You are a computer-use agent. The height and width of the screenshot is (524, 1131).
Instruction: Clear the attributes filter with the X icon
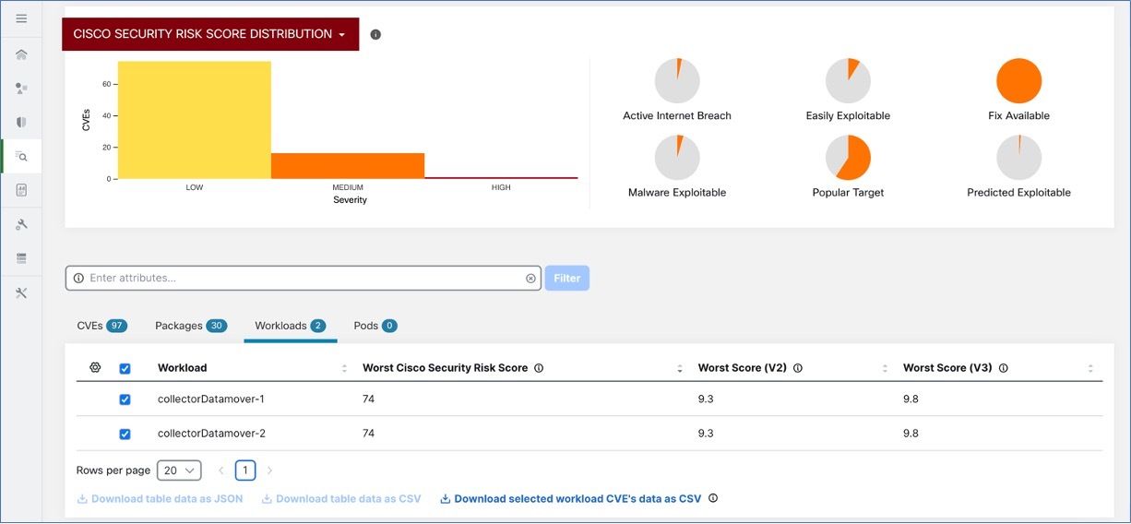click(x=530, y=278)
